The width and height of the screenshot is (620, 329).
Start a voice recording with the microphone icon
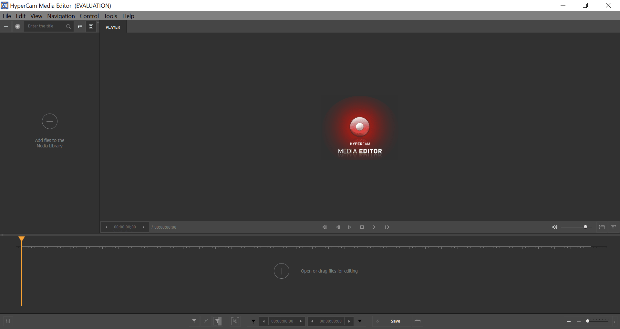click(18, 26)
